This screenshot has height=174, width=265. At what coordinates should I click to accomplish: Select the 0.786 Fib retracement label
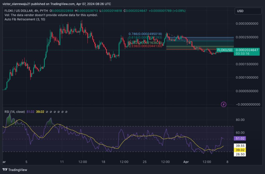[x=145, y=34]
